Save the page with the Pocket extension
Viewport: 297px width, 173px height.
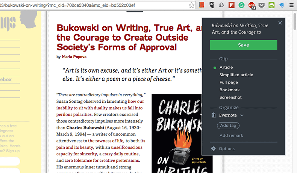[x=262, y=5]
